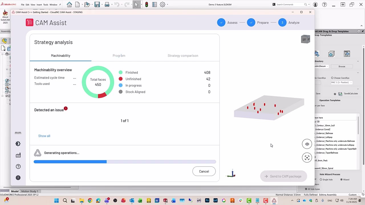Toggle the eye visibility button in 3D viewer
This screenshot has height=205, width=365.
[x=307, y=144]
